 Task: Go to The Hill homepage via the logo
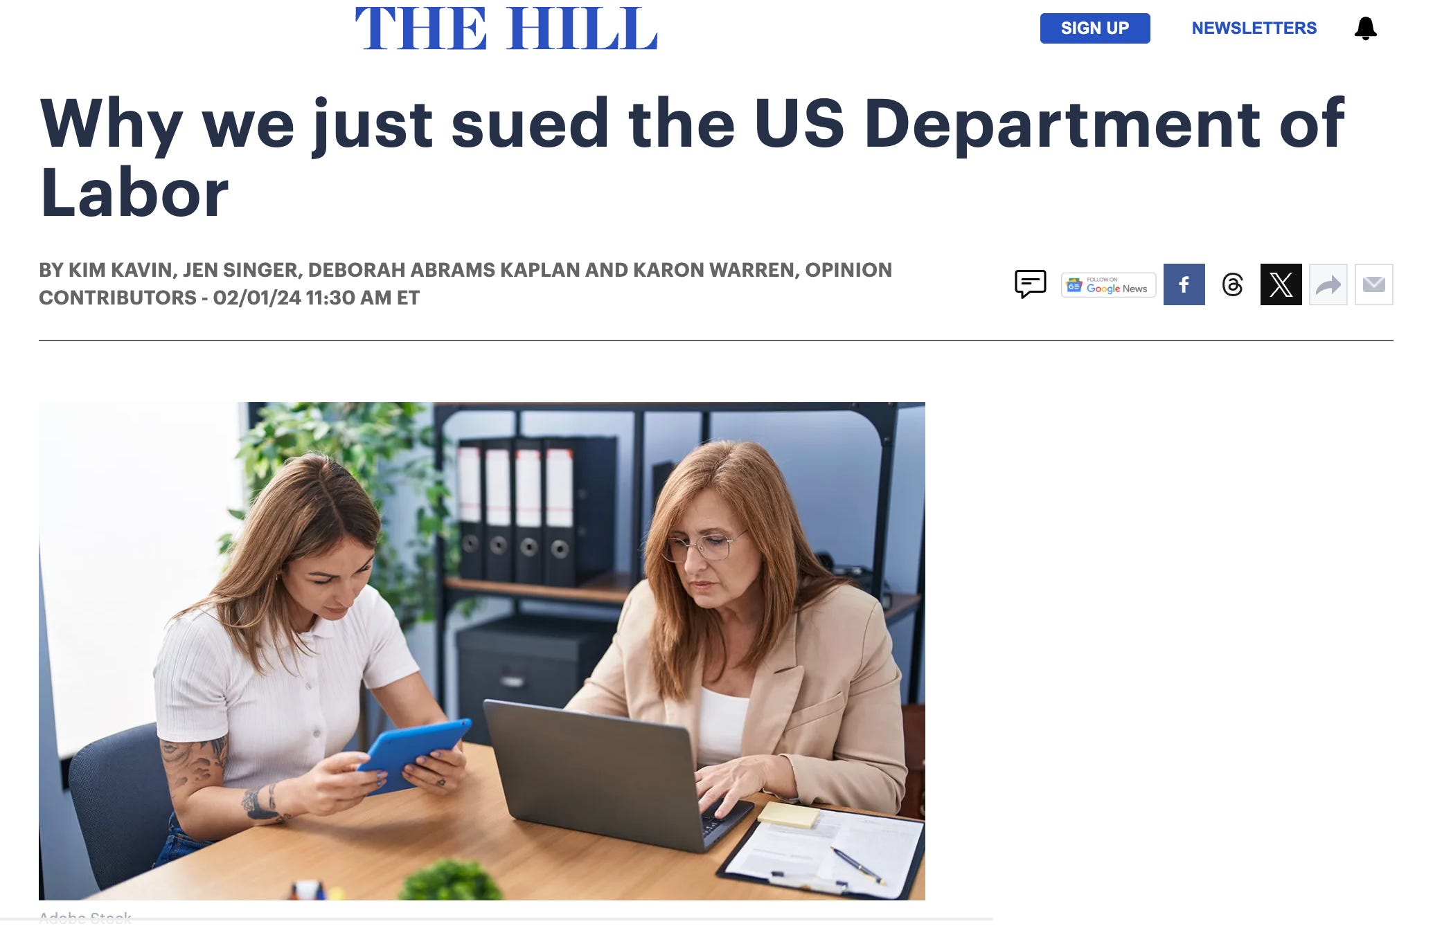tap(506, 28)
